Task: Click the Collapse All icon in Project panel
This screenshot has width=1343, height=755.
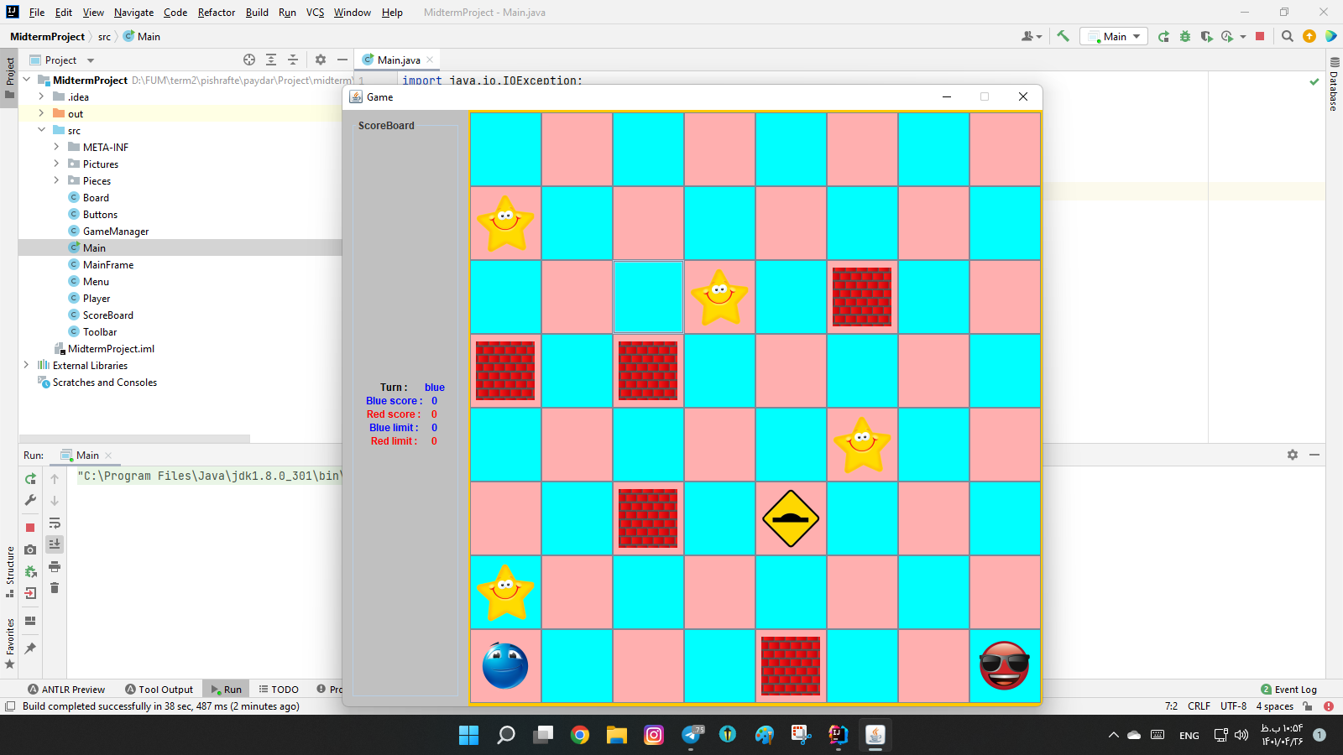Action: click(x=293, y=60)
